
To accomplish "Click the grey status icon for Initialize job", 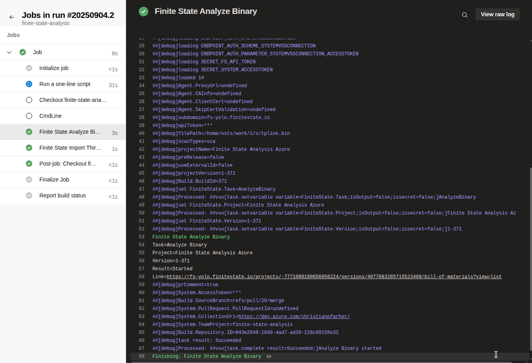I will coord(29,68).
